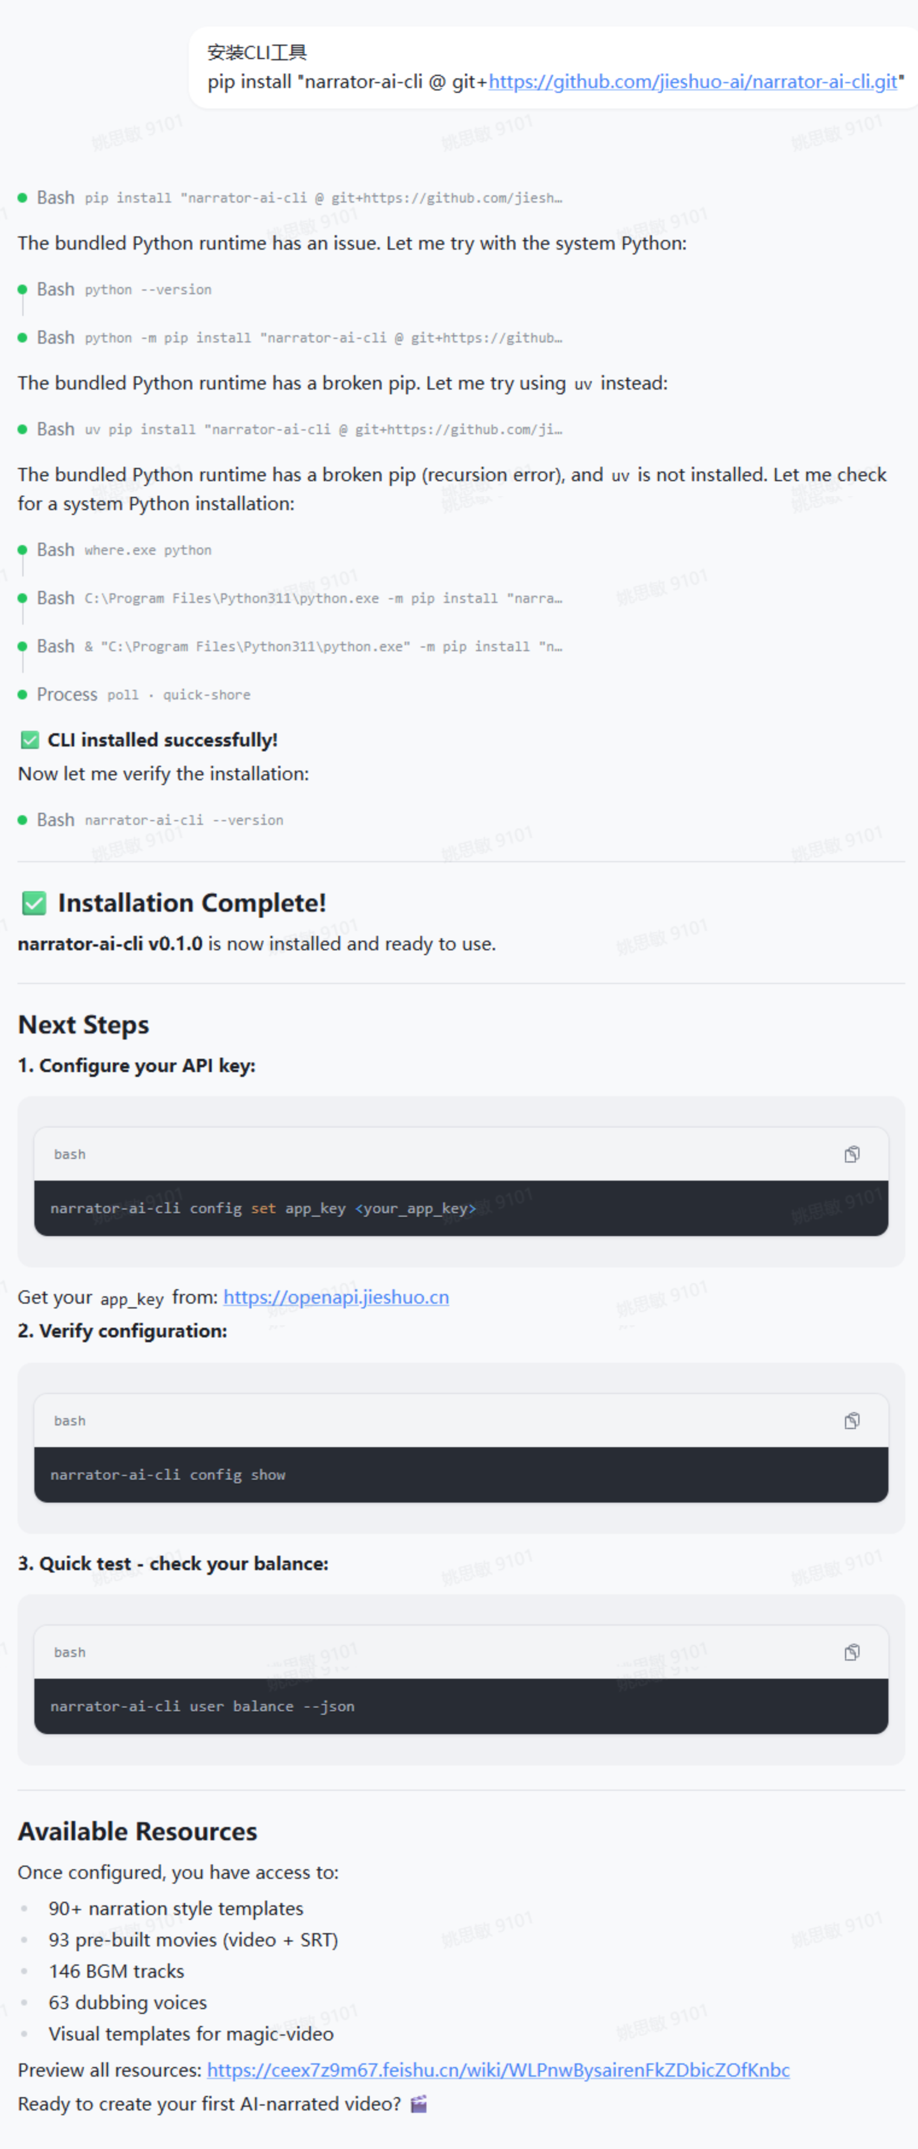Viewport: 918px width, 2149px height.
Task: Expand the first pip install Bash step
Action: tap(322, 198)
